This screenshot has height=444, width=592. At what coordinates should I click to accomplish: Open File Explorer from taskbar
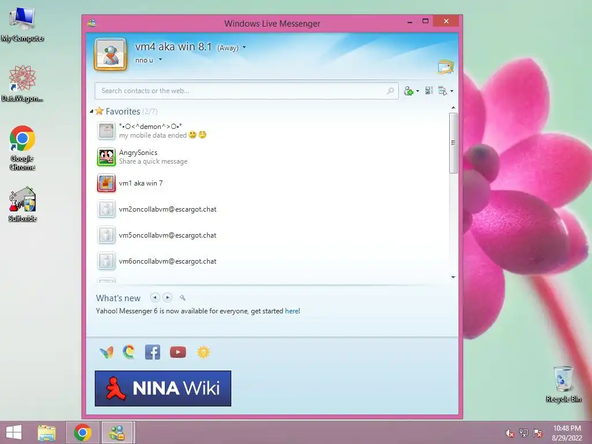pyautogui.click(x=47, y=432)
